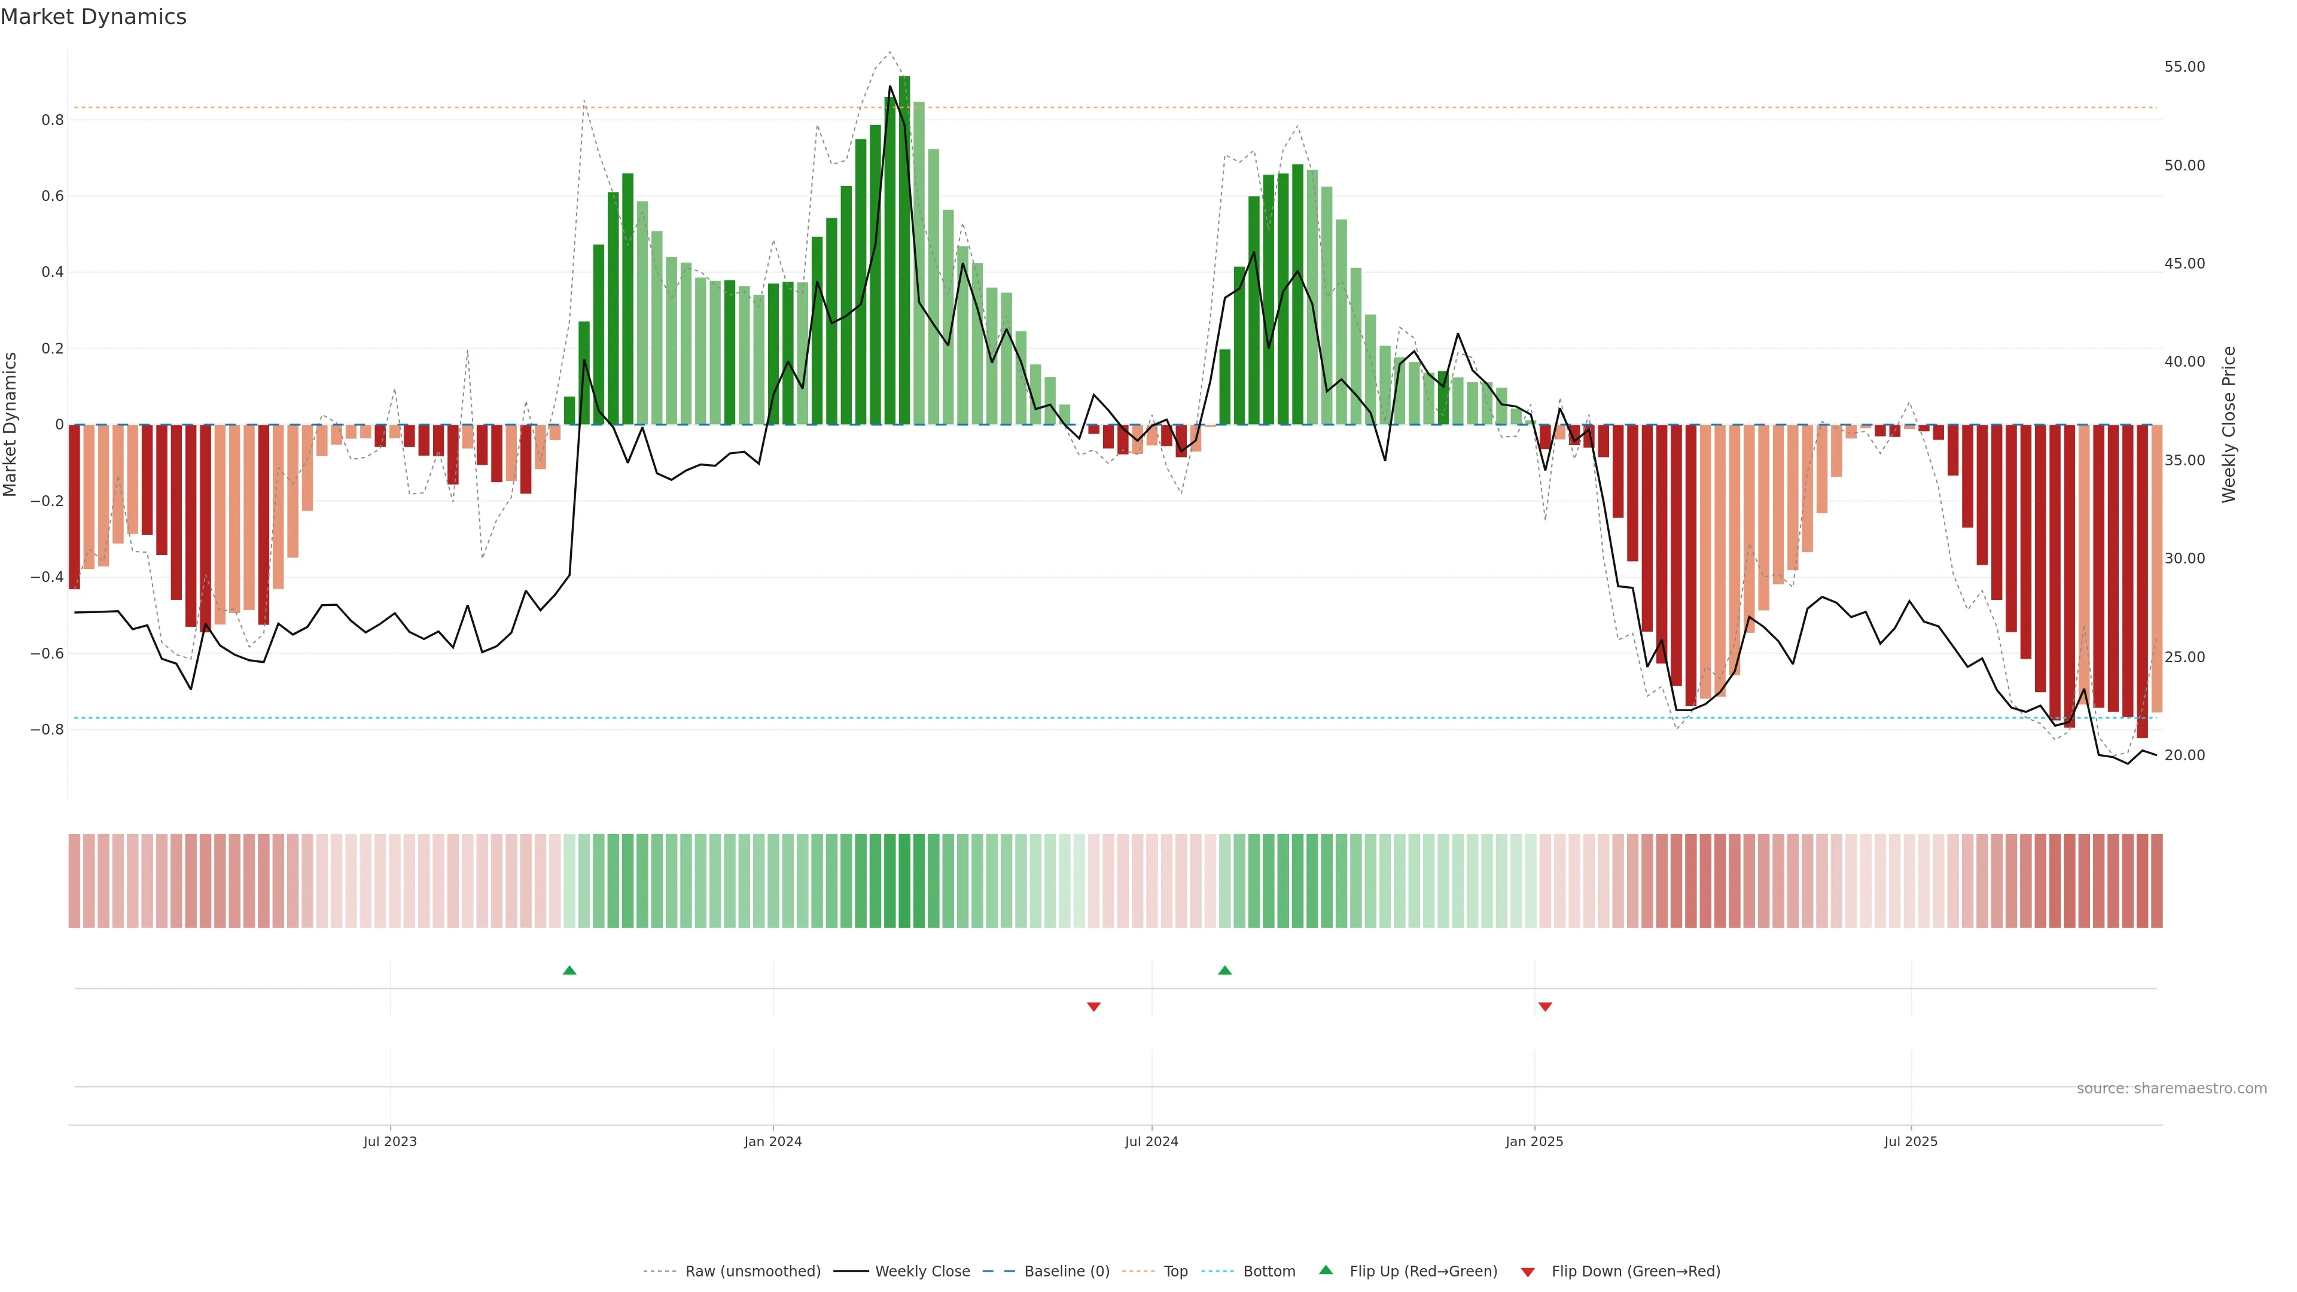Click the Jan 2024 x-axis label
Viewport: 2297px width, 1292px height.
772,1141
